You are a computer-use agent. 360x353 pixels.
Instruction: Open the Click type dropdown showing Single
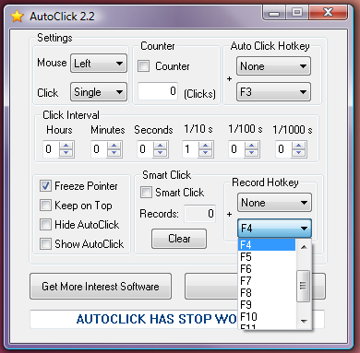[x=99, y=92]
